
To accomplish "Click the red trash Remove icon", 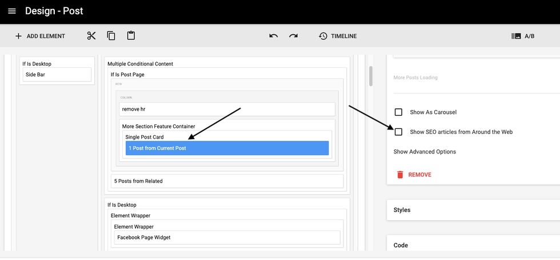I will pos(400,174).
